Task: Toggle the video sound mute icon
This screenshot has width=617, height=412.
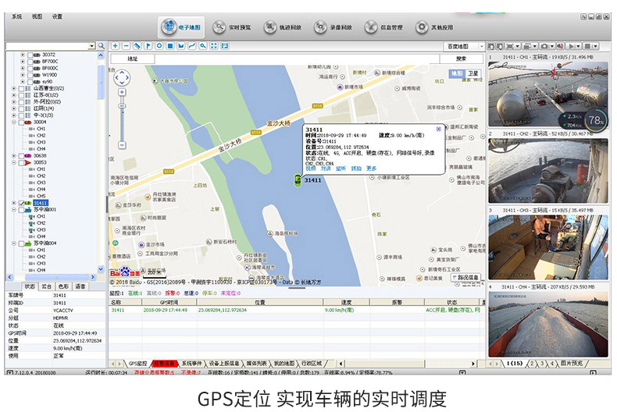Action: pyautogui.click(x=560, y=46)
